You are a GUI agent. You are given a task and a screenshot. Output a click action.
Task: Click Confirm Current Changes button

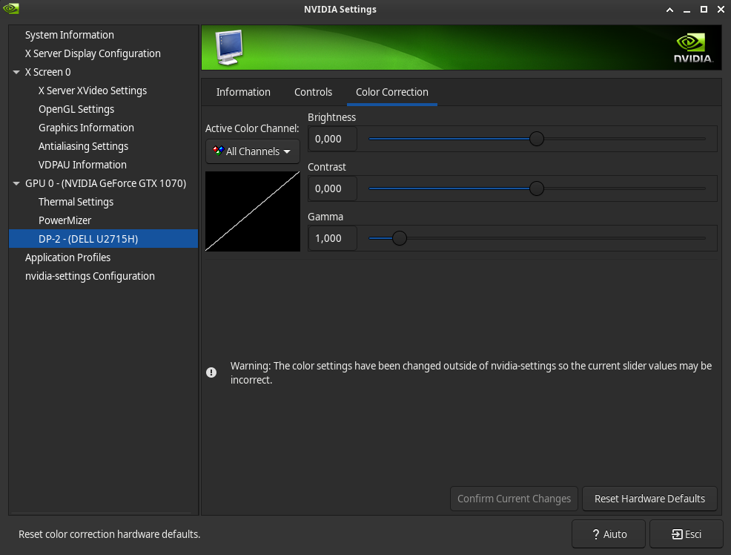coord(514,499)
